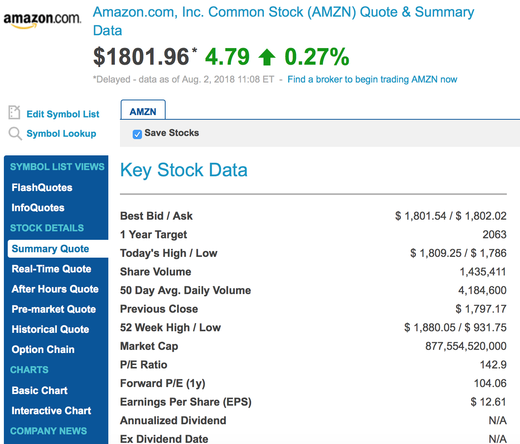Open InfoQuotes in the sidebar
Viewport: 520px width, 444px height.
coord(38,208)
